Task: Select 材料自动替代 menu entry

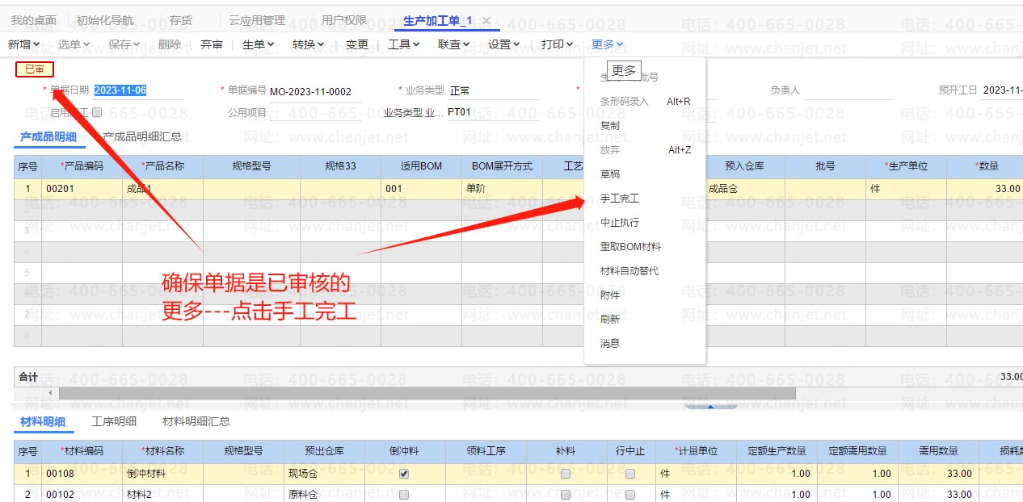Action: [x=629, y=271]
